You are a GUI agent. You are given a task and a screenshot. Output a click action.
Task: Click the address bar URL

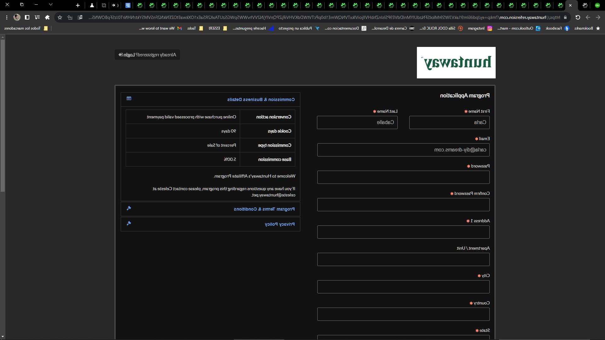(x=325, y=17)
